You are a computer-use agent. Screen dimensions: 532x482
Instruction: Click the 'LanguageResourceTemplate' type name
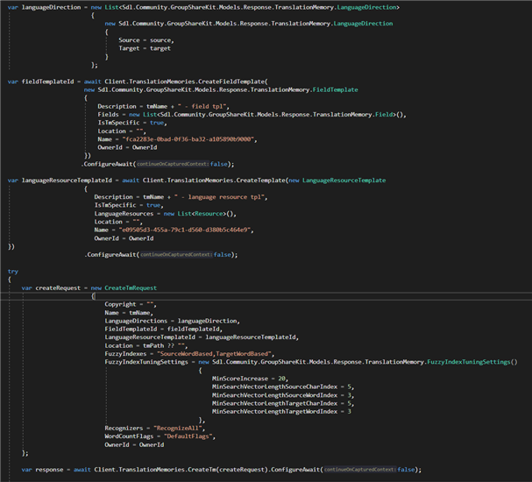click(344, 181)
